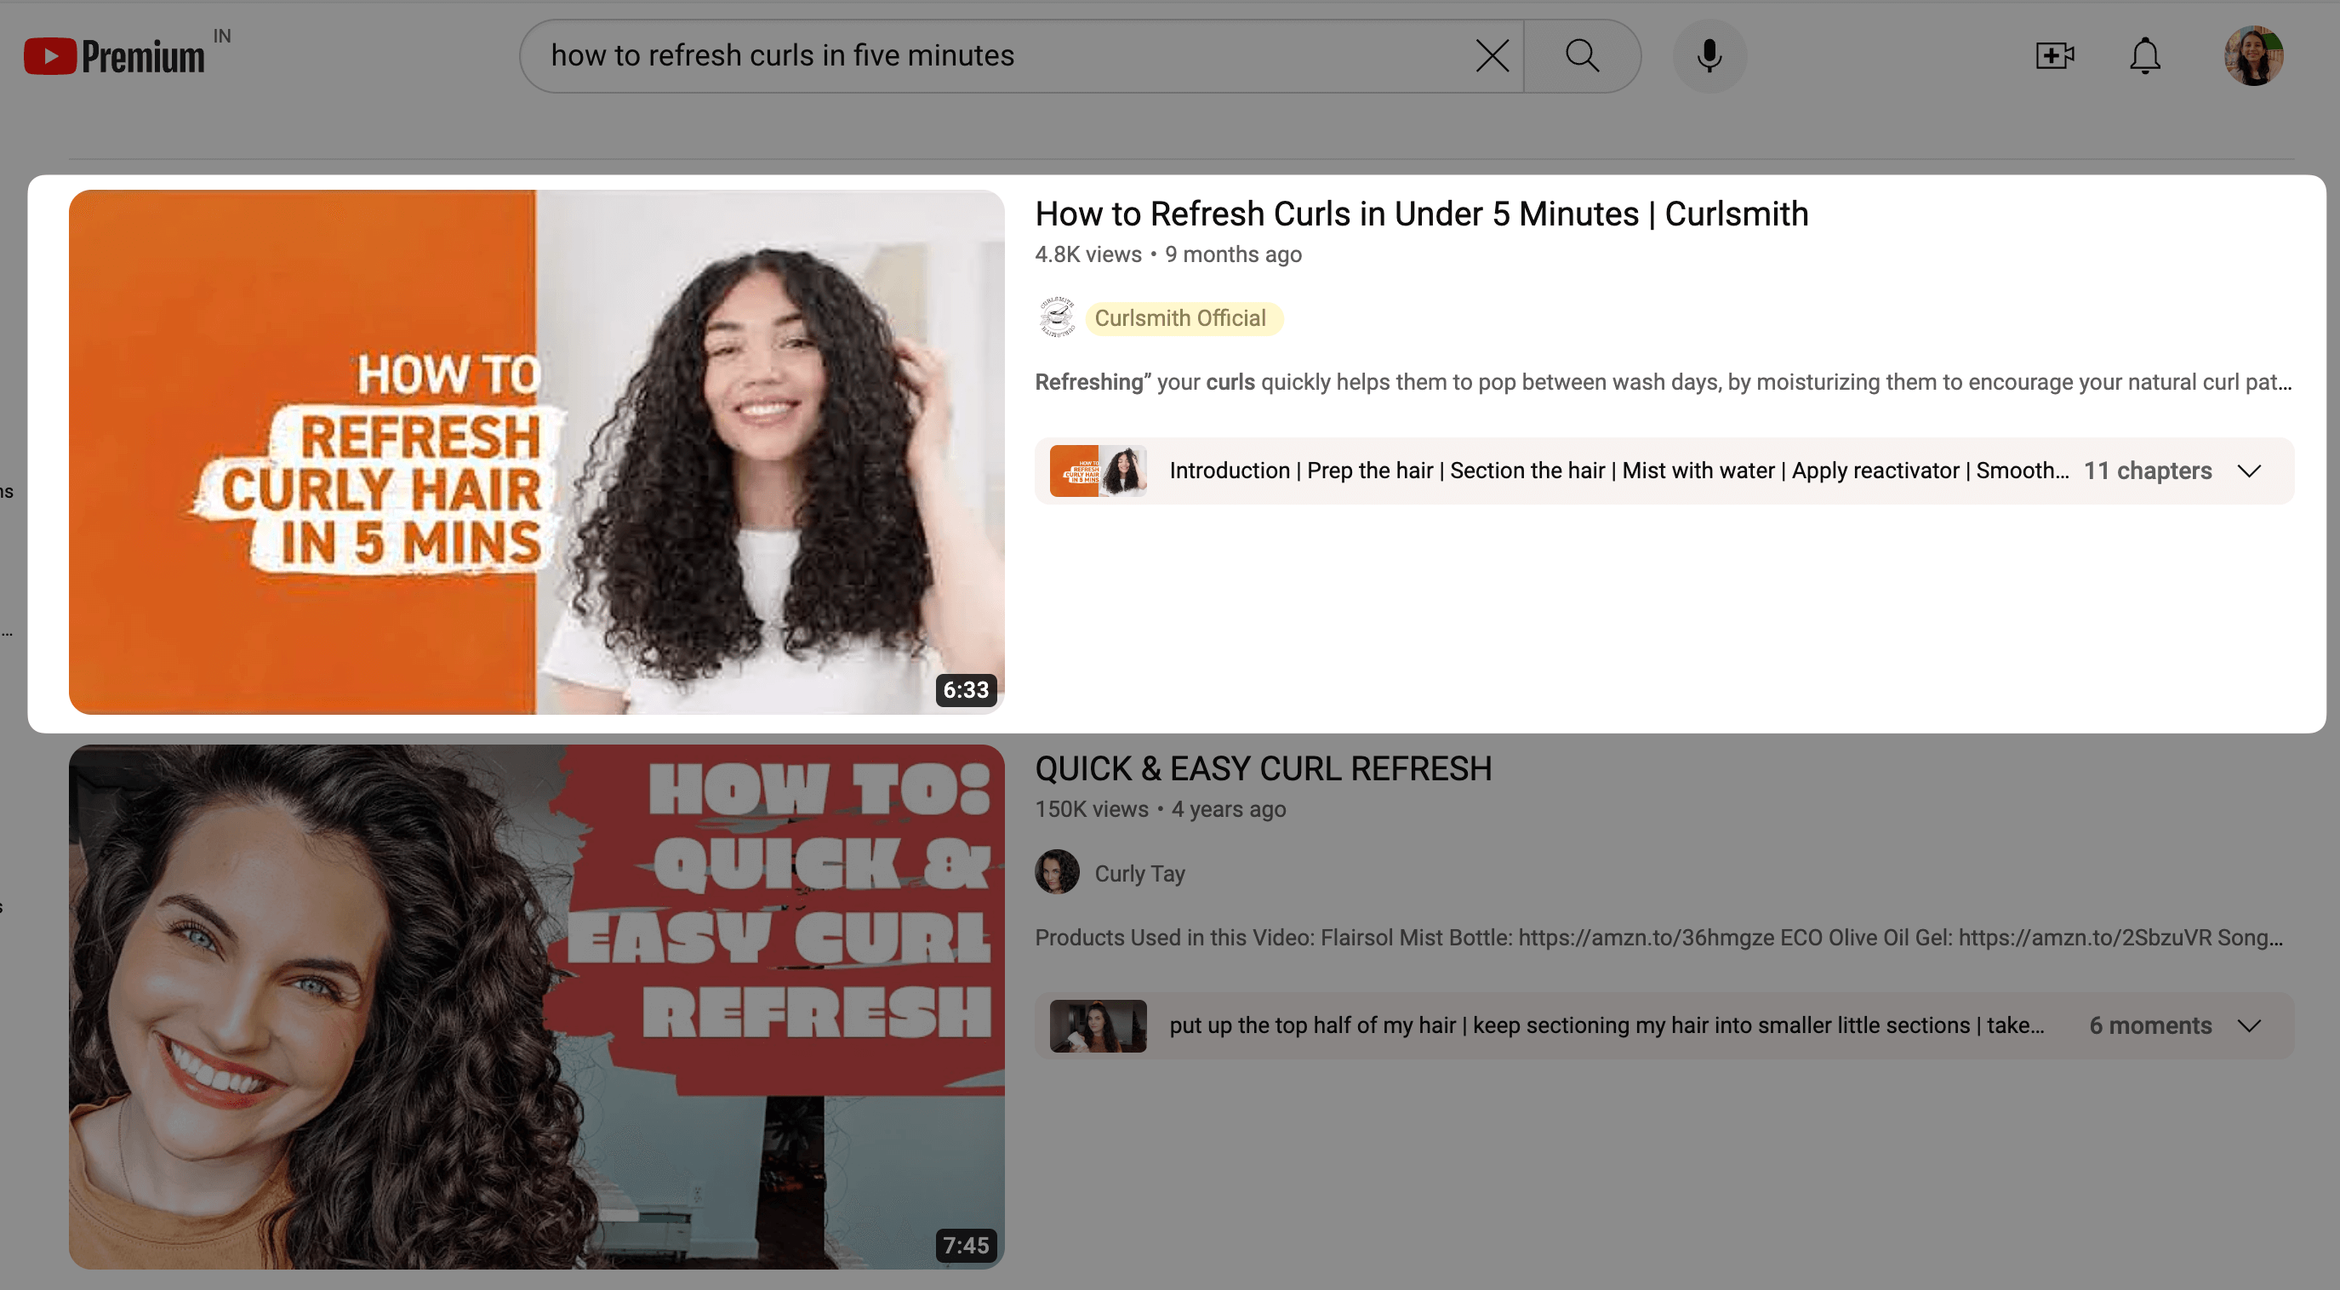Play the Quick & Easy Curl Refresh thumbnail
This screenshot has width=2340, height=1290.
(x=536, y=1007)
